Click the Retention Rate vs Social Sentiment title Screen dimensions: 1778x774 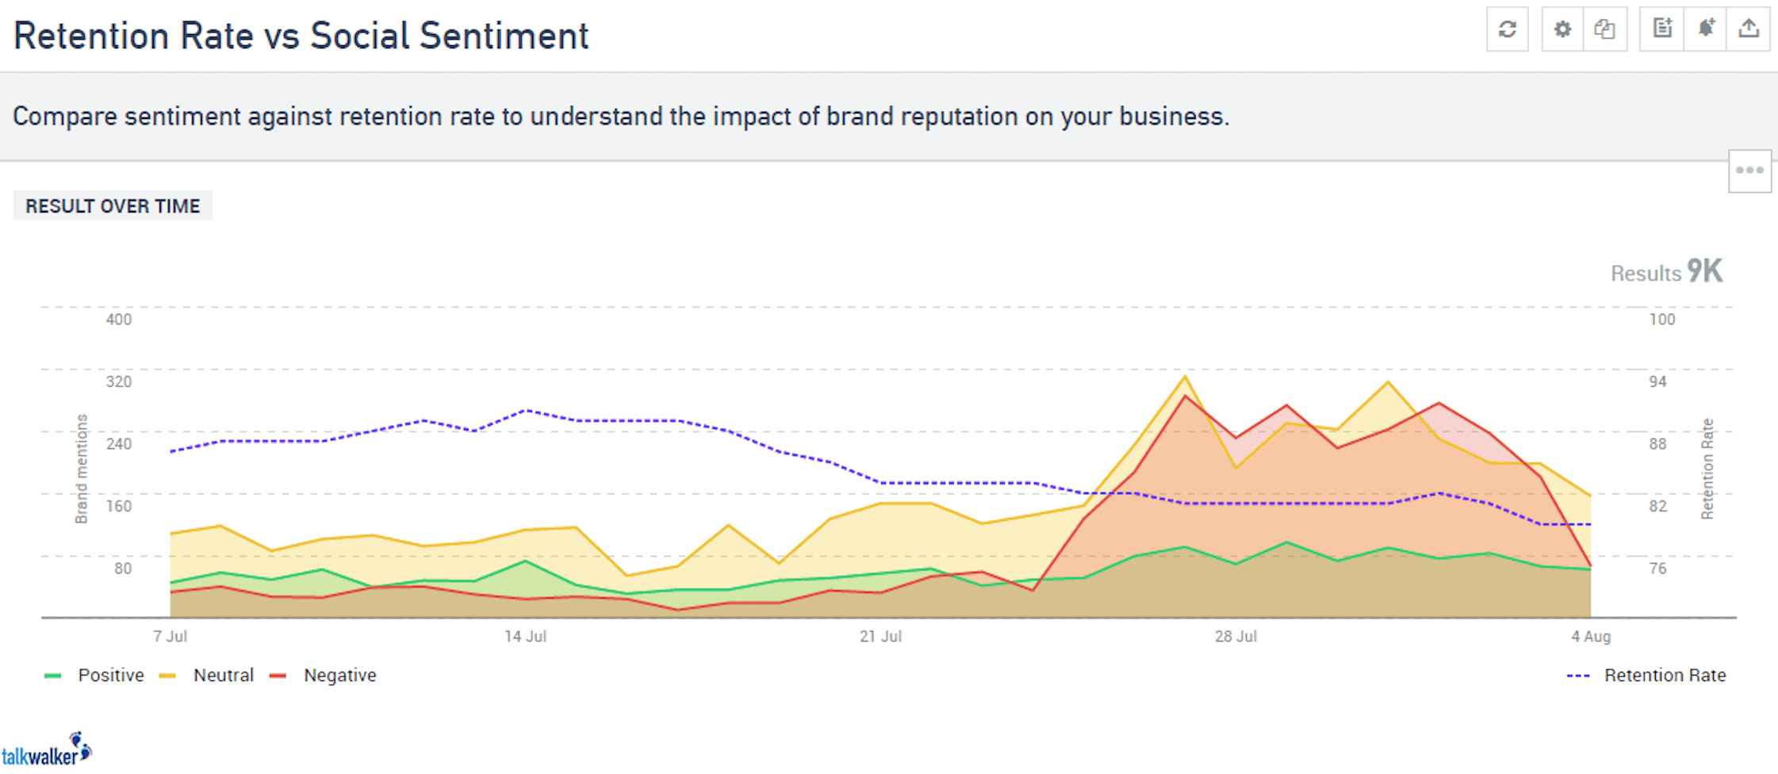pyautogui.click(x=301, y=36)
